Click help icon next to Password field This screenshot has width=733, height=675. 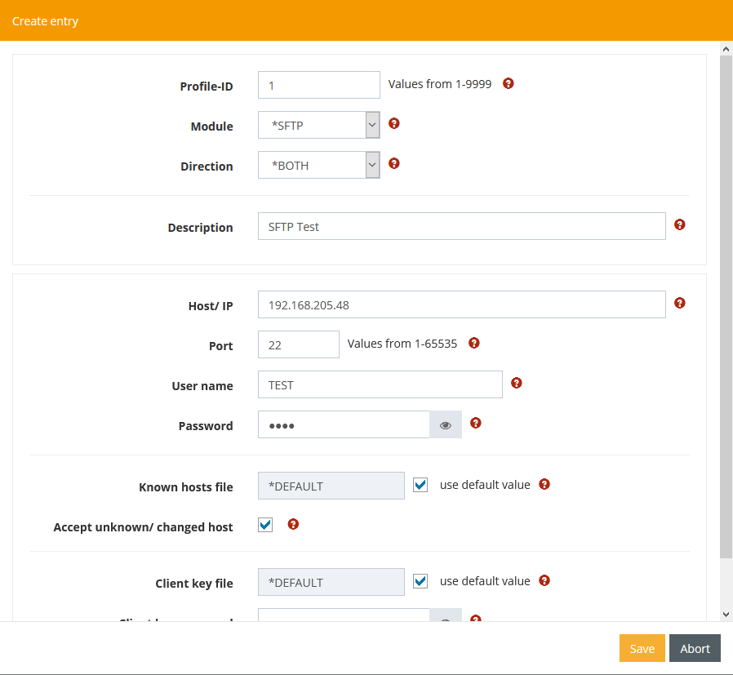pos(476,423)
